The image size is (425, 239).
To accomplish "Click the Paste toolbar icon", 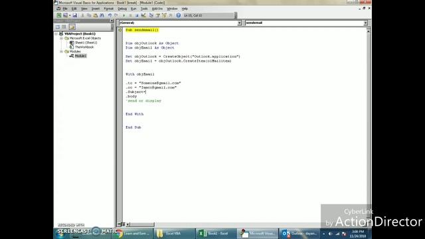I will pos(96,15).
